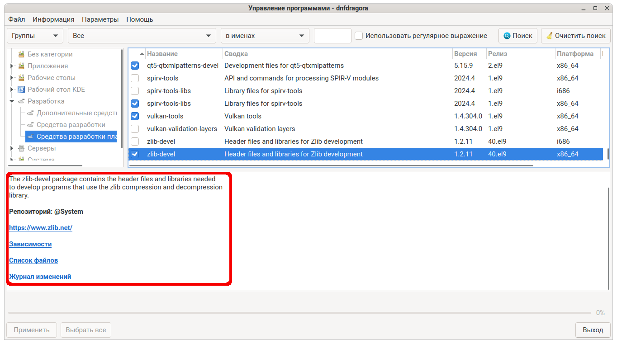Click the magnifier icon on Поиск button
Viewport: 617px width, 344px height.
coord(507,36)
